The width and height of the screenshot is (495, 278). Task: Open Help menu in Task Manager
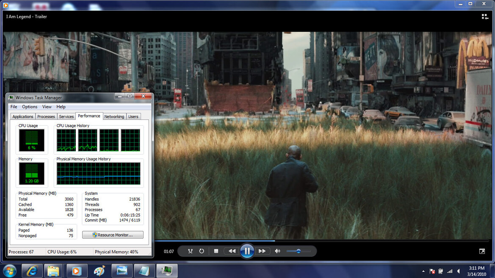point(61,107)
